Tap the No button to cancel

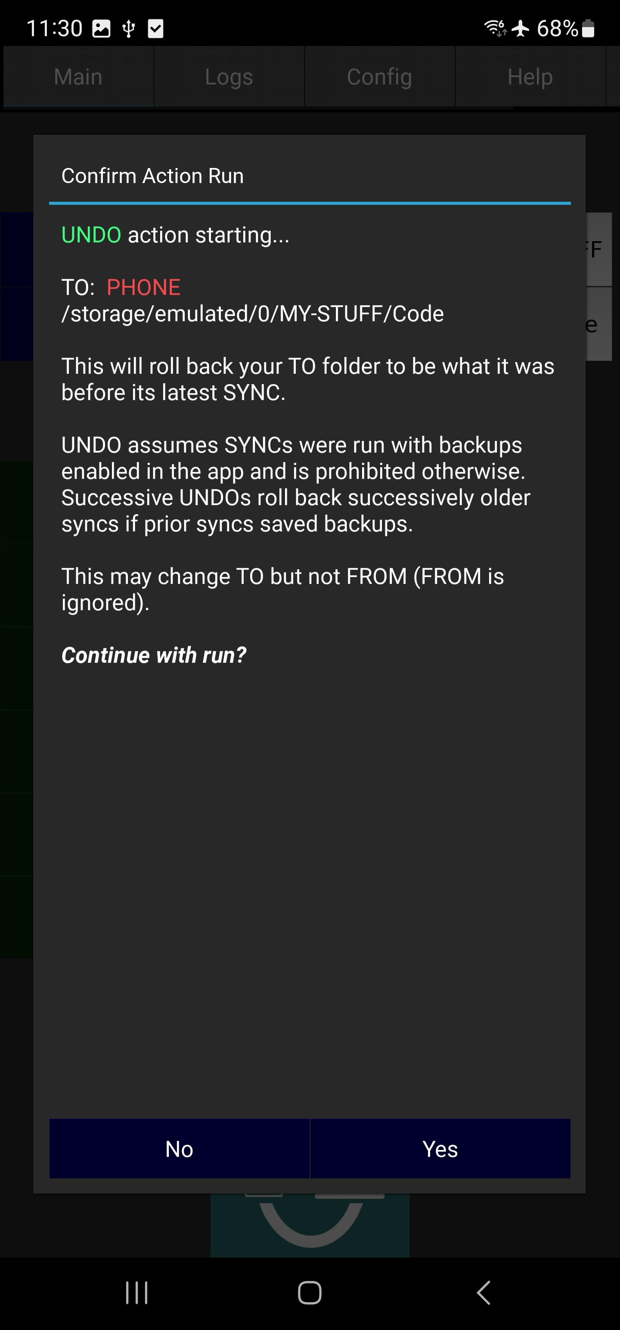[x=179, y=1148]
